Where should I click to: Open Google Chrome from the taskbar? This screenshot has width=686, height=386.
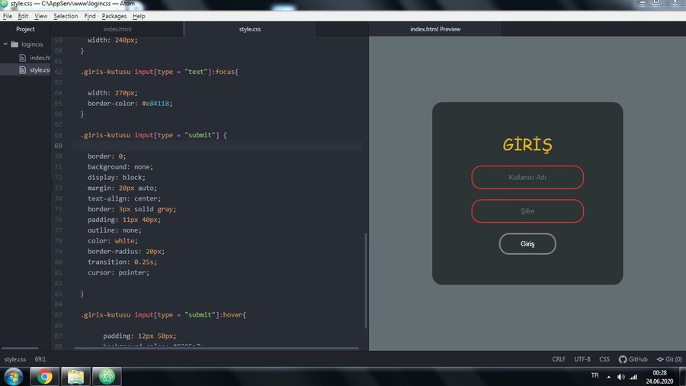click(44, 376)
